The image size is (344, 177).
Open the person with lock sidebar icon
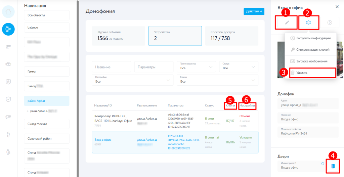8,152
